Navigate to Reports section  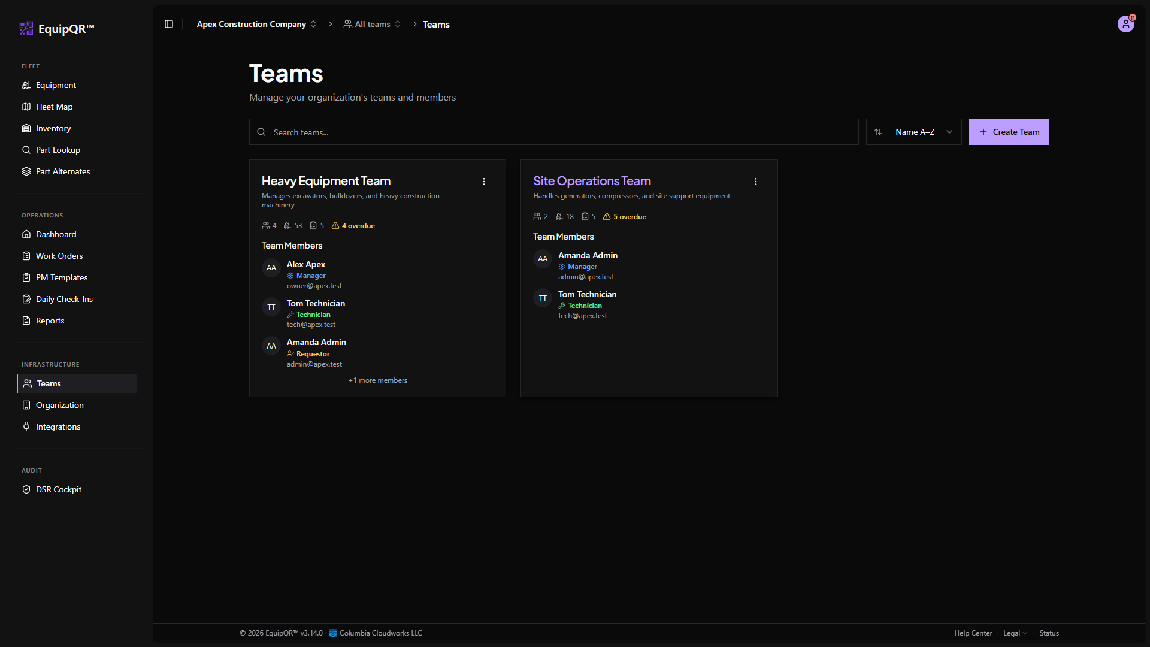[x=77, y=321]
